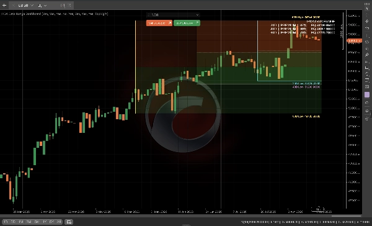This screenshot has width=372, height=226.
Task: Click the bottom icon of right toolbar
Action: click(x=367, y=119)
